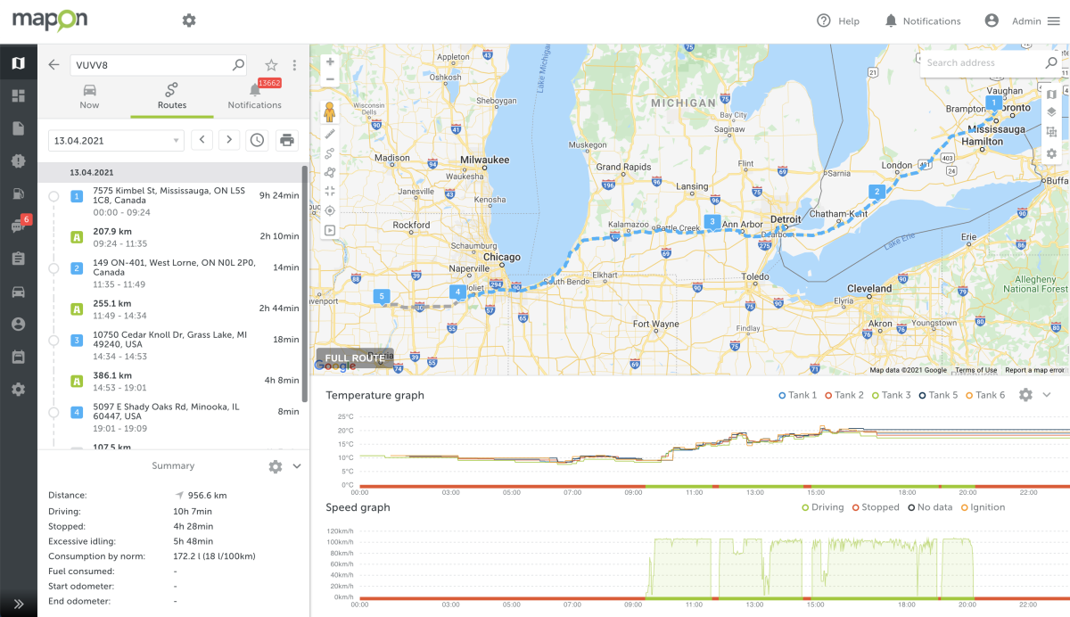Viewport: 1070px width, 617px height.
Task: Collapse the Temperature graph section
Action: pyautogui.click(x=1047, y=395)
